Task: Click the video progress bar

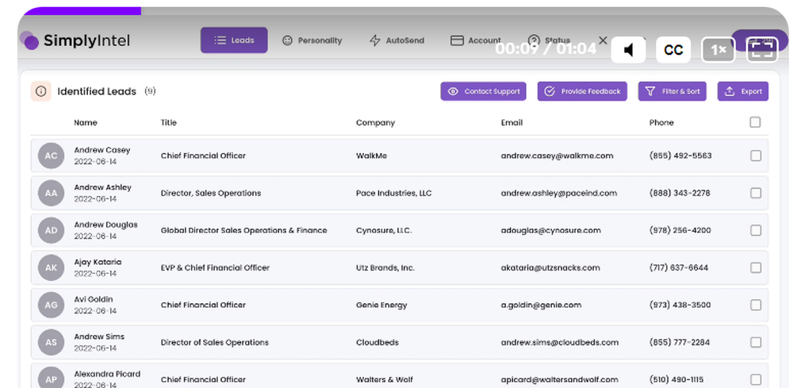Action: coord(403,10)
